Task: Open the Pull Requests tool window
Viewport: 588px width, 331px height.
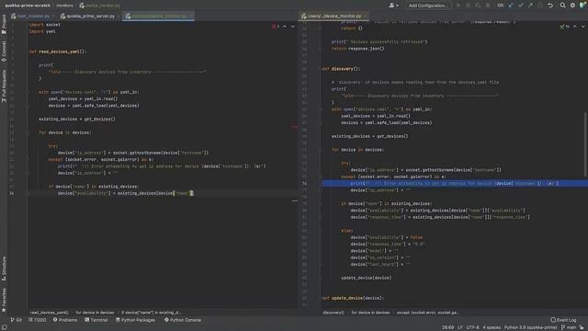Action: (x=4, y=86)
